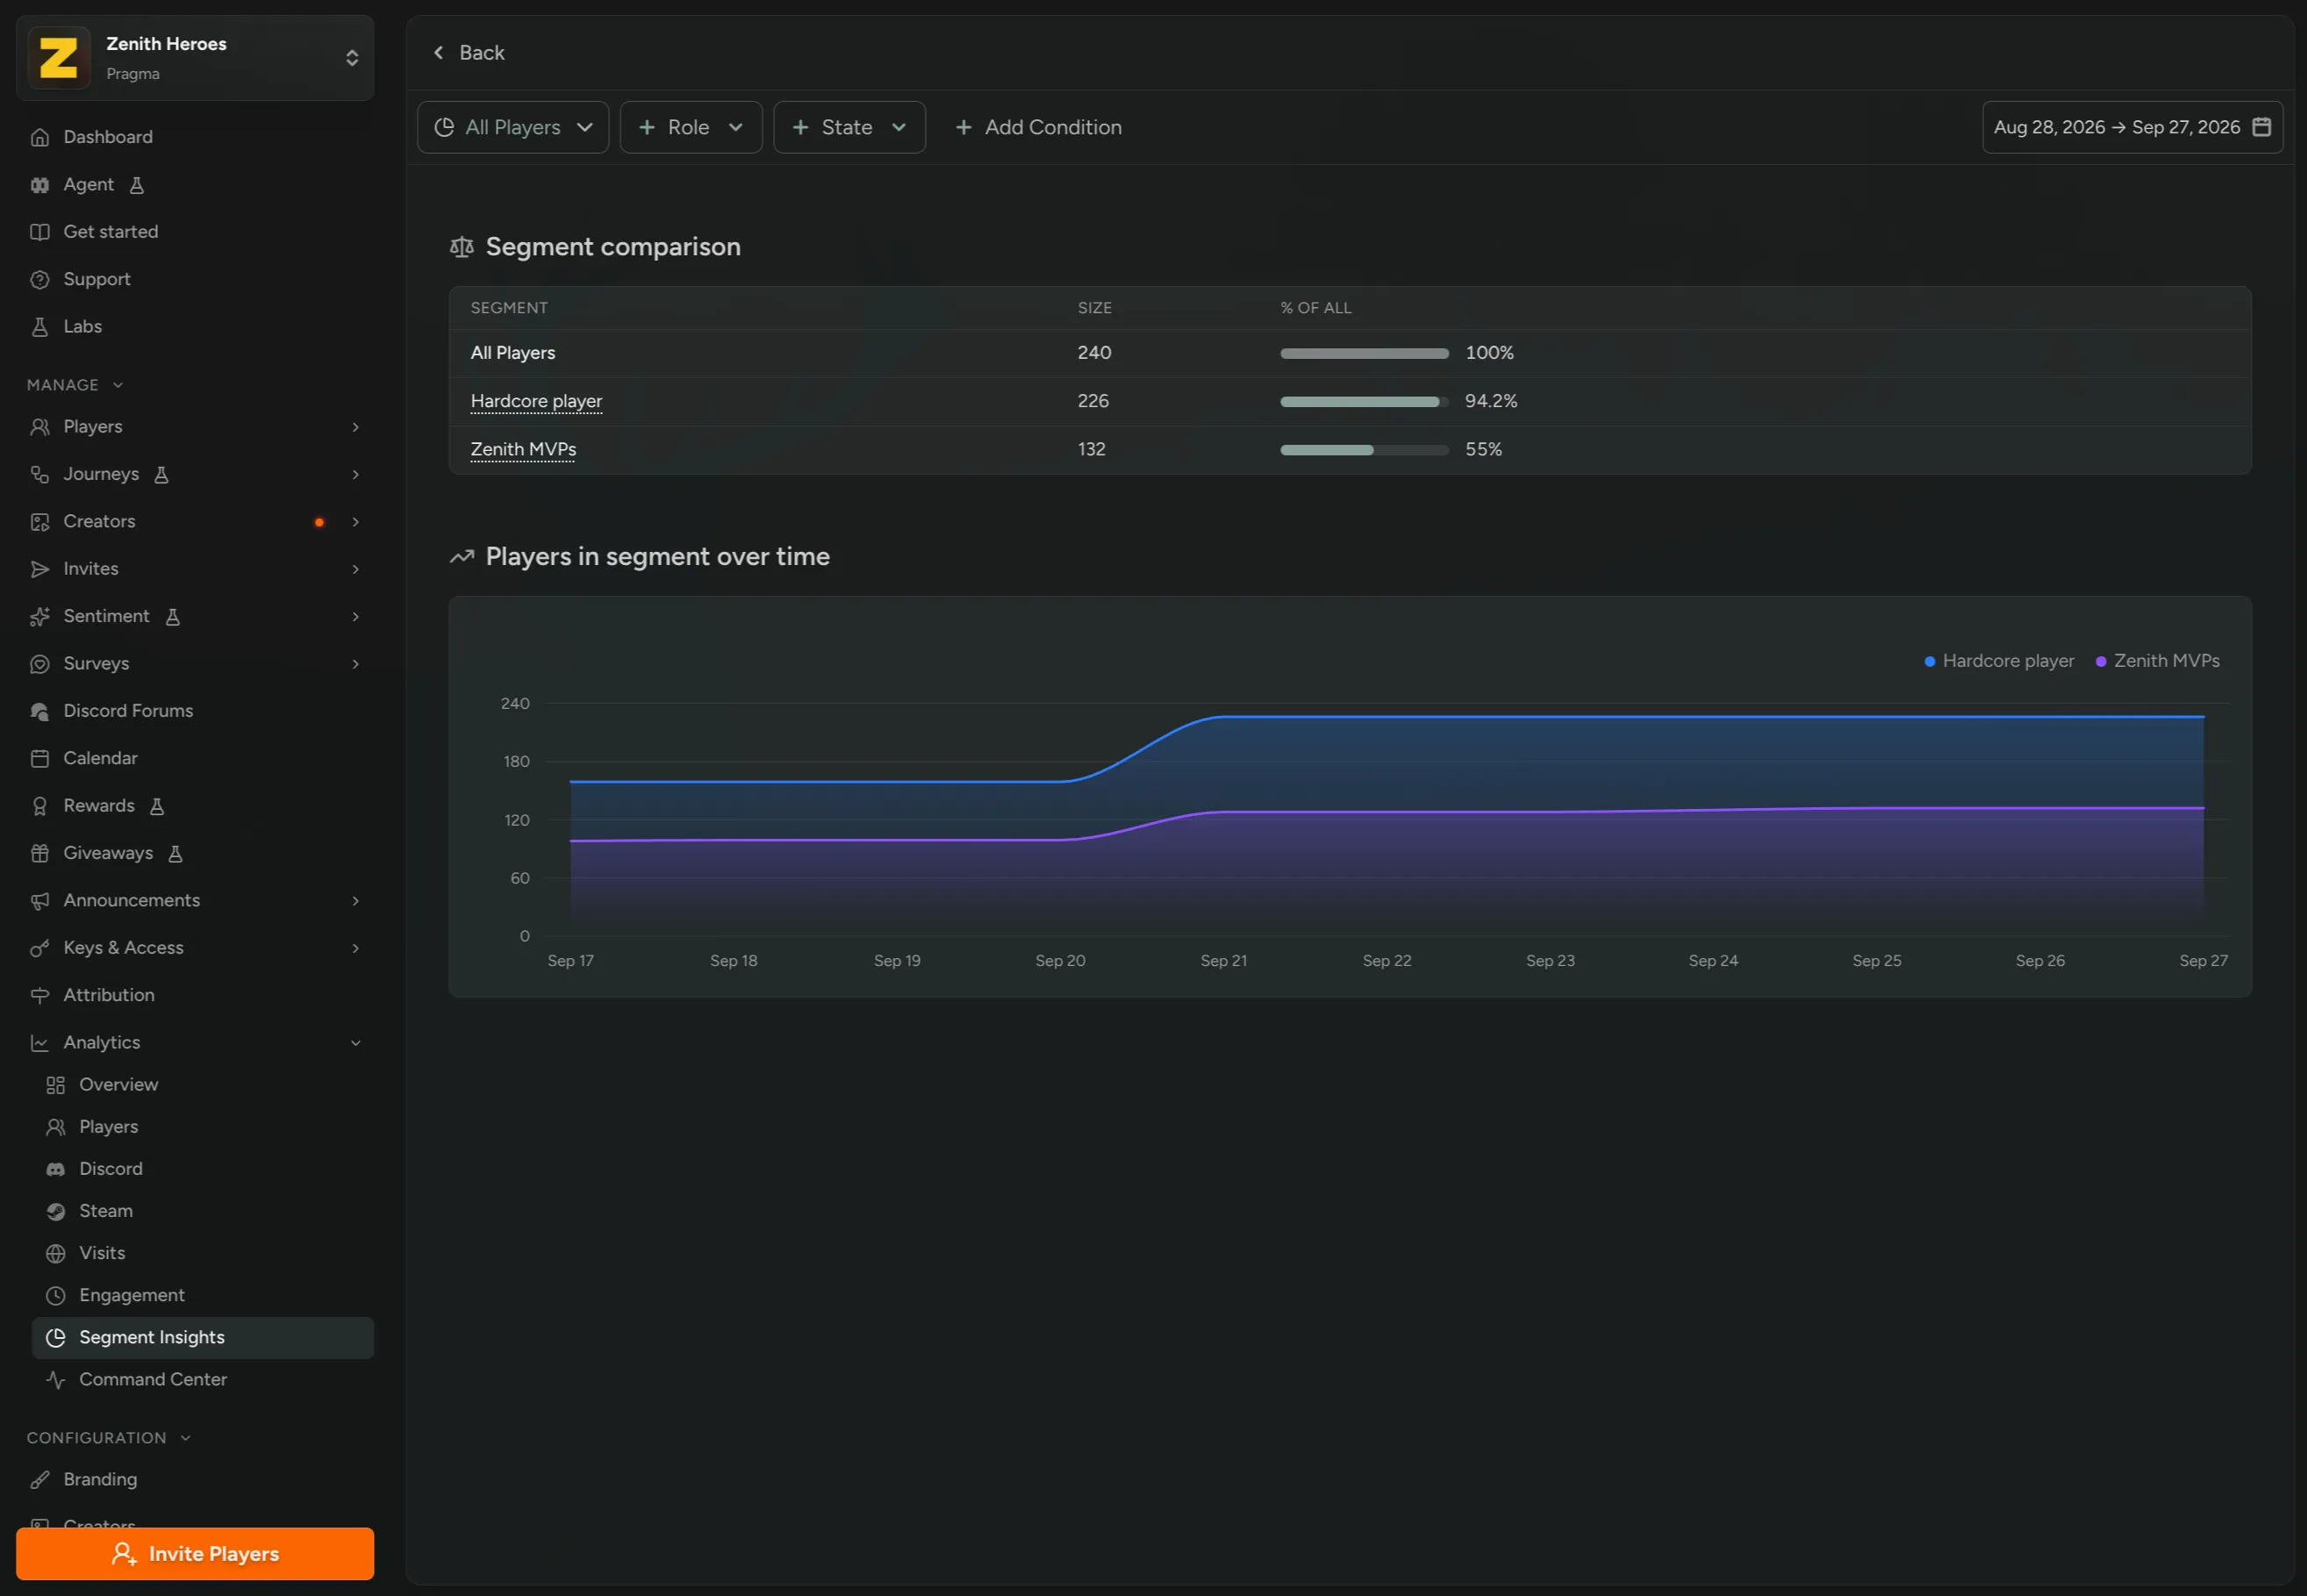Click the Discord Forums icon
The width and height of the screenshot is (2307, 1596).
coord(40,711)
